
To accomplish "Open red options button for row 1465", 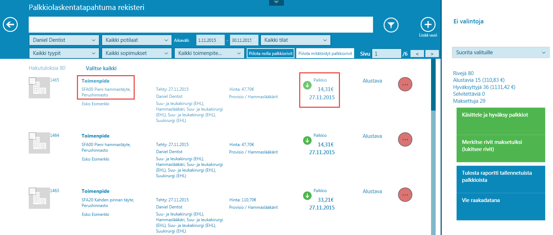I will (x=405, y=84).
